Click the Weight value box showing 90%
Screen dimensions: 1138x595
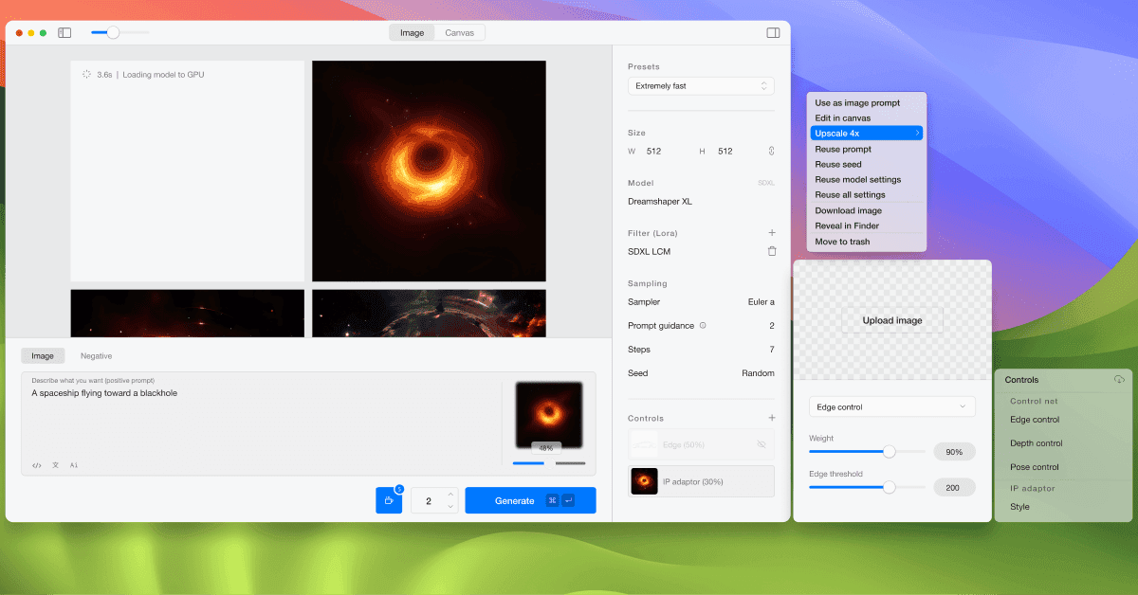pyautogui.click(x=954, y=452)
